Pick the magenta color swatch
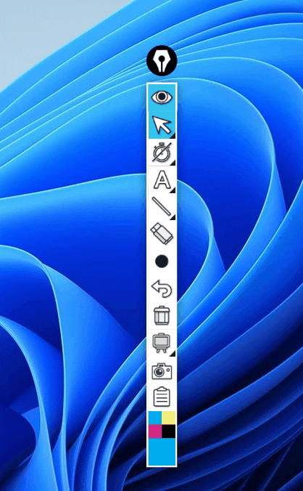This screenshot has width=303, height=491. point(155,431)
